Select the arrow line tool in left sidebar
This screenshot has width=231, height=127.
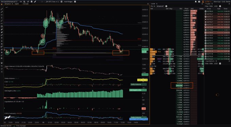coord(2,12)
